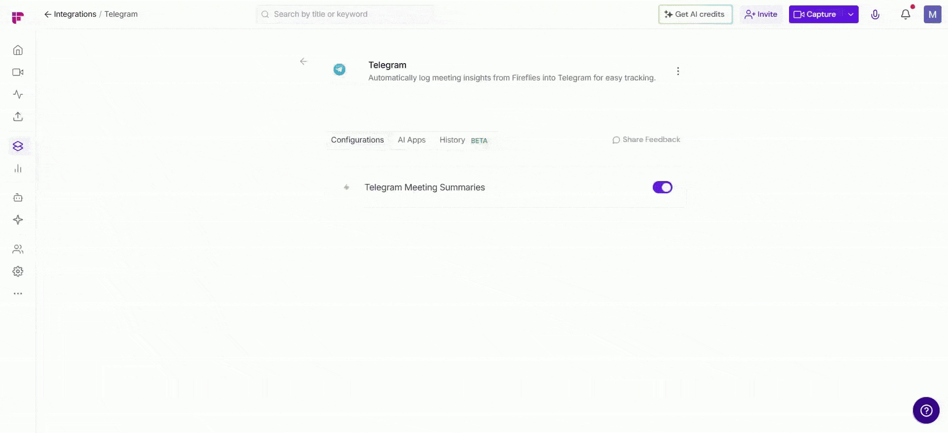
Task: Expand the sidebar More options ellipsis
Action: coord(18,293)
